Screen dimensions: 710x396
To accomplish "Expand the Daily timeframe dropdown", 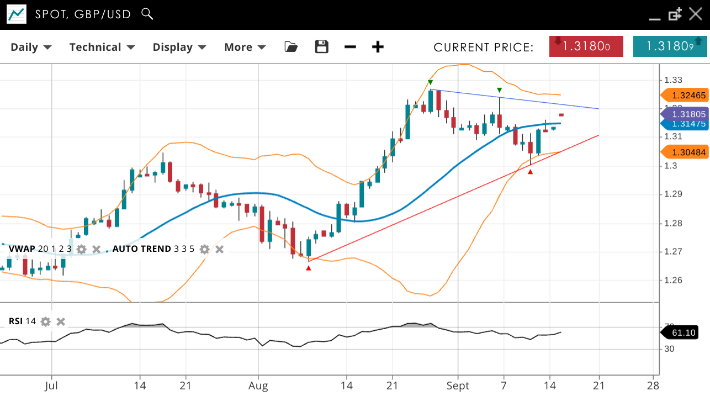I will point(31,47).
